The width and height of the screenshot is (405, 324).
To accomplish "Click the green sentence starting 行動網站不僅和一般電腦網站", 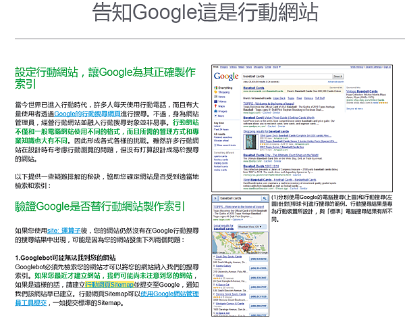I will coord(107,132).
